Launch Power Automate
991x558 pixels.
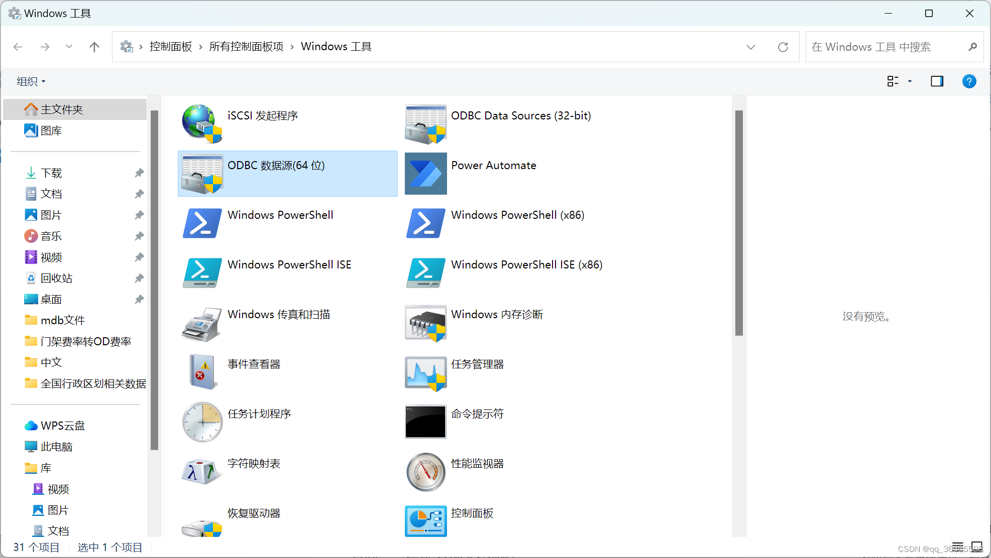[x=493, y=165]
